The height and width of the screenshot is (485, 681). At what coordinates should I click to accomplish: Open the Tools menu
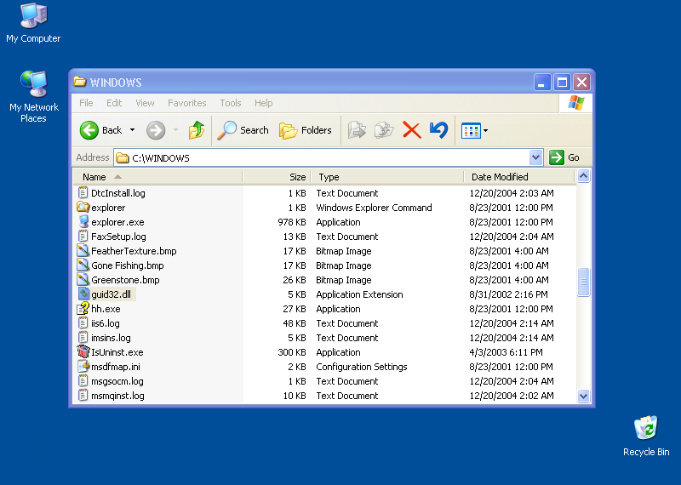point(230,103)
